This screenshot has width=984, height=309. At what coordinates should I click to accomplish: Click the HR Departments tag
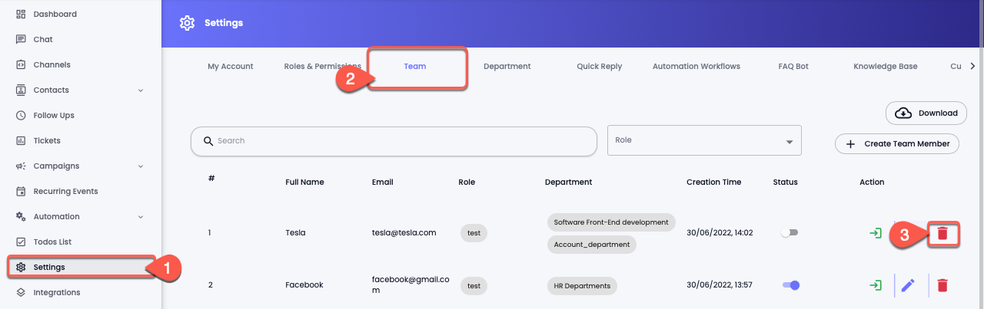click(x=582, y=285)
